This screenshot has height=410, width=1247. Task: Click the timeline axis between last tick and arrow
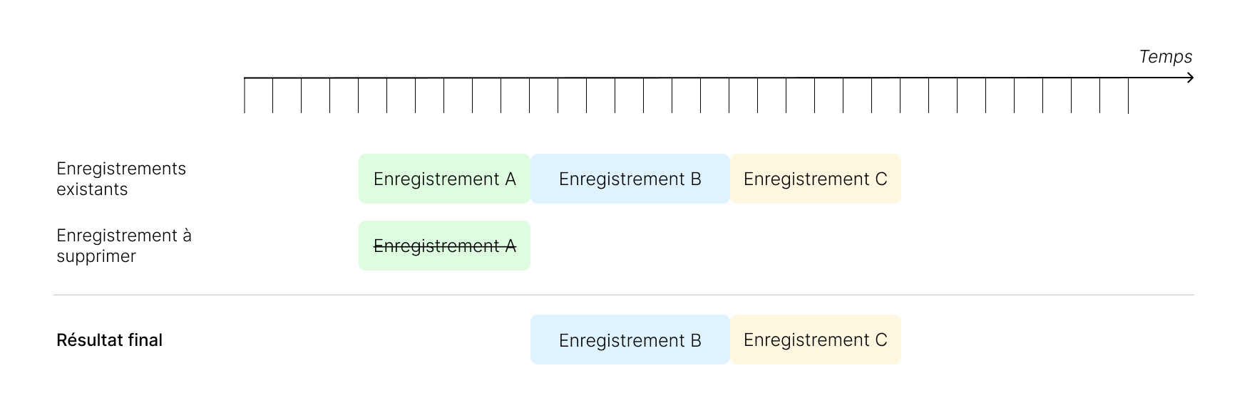[x=1159, y=78]
